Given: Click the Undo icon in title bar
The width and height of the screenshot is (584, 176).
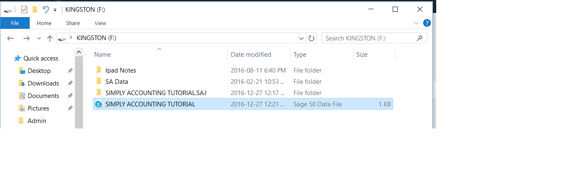Looking at the screenshot, I should tap(46, 9).
